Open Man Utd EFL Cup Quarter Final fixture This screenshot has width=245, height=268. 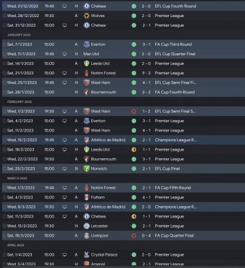click(124, 54)
